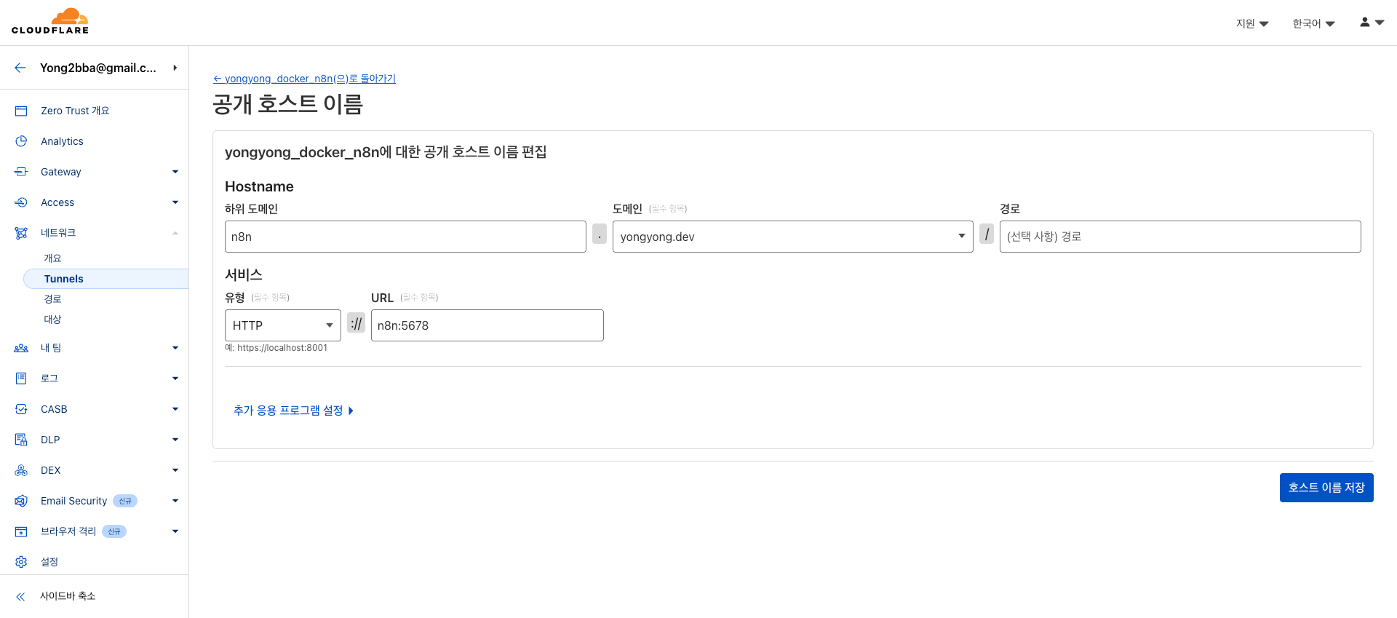
Task: Expand the DLP section arrow
Action: [175, 440]
